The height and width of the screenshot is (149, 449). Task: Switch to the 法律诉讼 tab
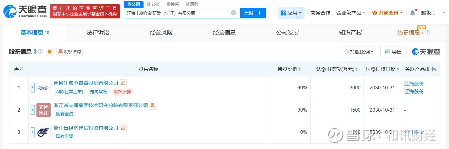(98, 33)
